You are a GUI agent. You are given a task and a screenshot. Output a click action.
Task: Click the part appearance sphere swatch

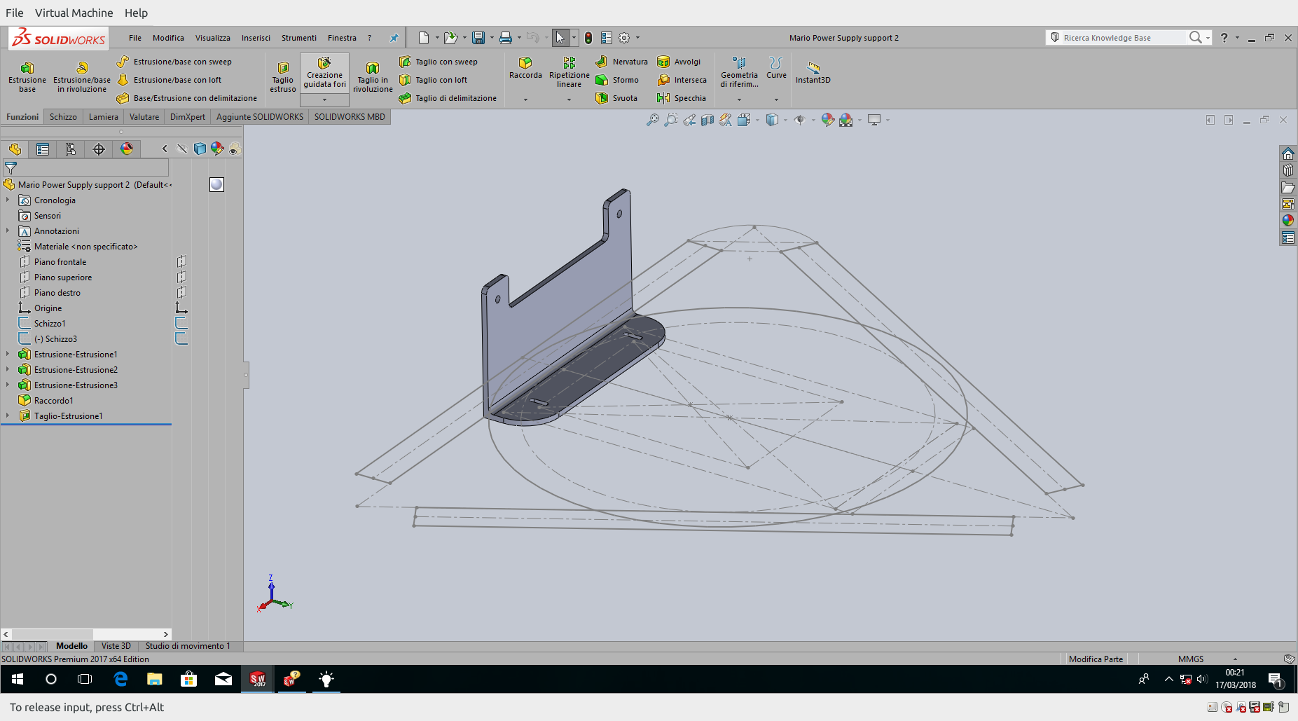[x=216, y=184]
